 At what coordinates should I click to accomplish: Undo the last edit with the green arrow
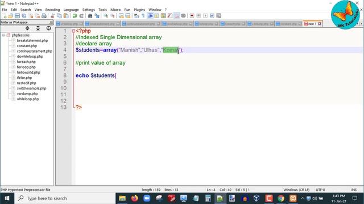pyautogui.click(x=75, y=16)
